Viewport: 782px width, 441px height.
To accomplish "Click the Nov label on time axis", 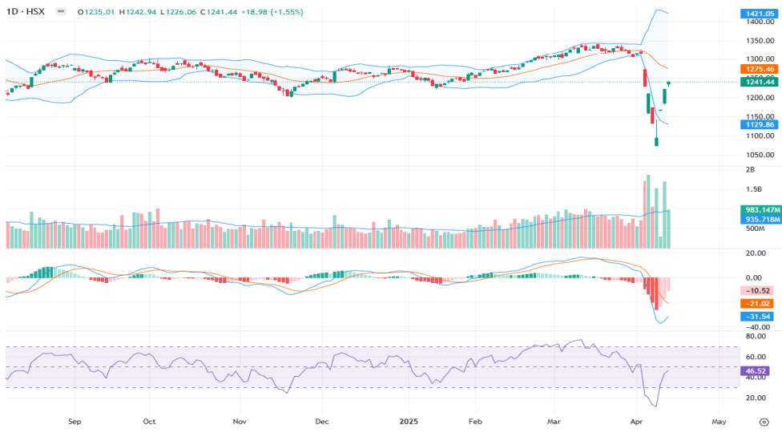I will 239,421.
